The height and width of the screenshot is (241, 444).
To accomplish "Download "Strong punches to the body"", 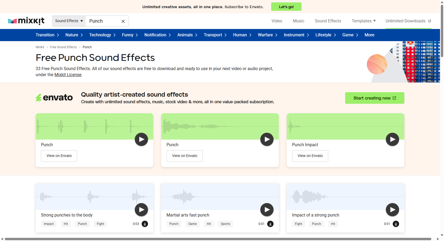I will [145, 224].
